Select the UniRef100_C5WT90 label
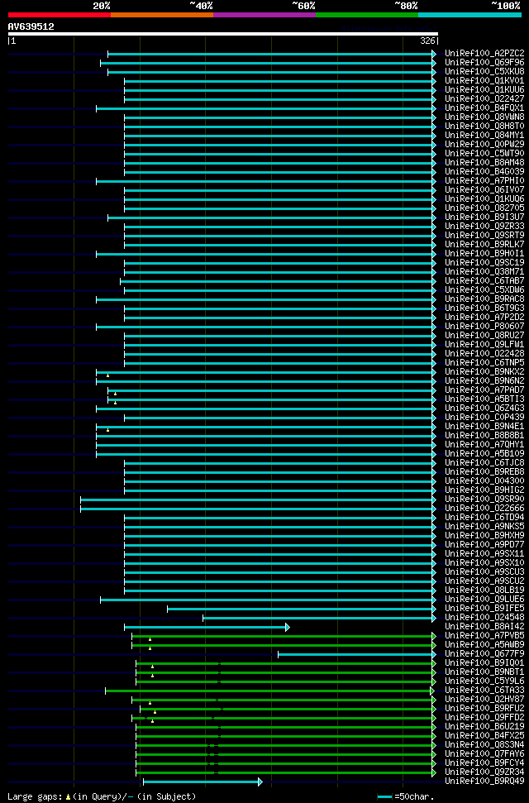 click(x=484, y=154)
